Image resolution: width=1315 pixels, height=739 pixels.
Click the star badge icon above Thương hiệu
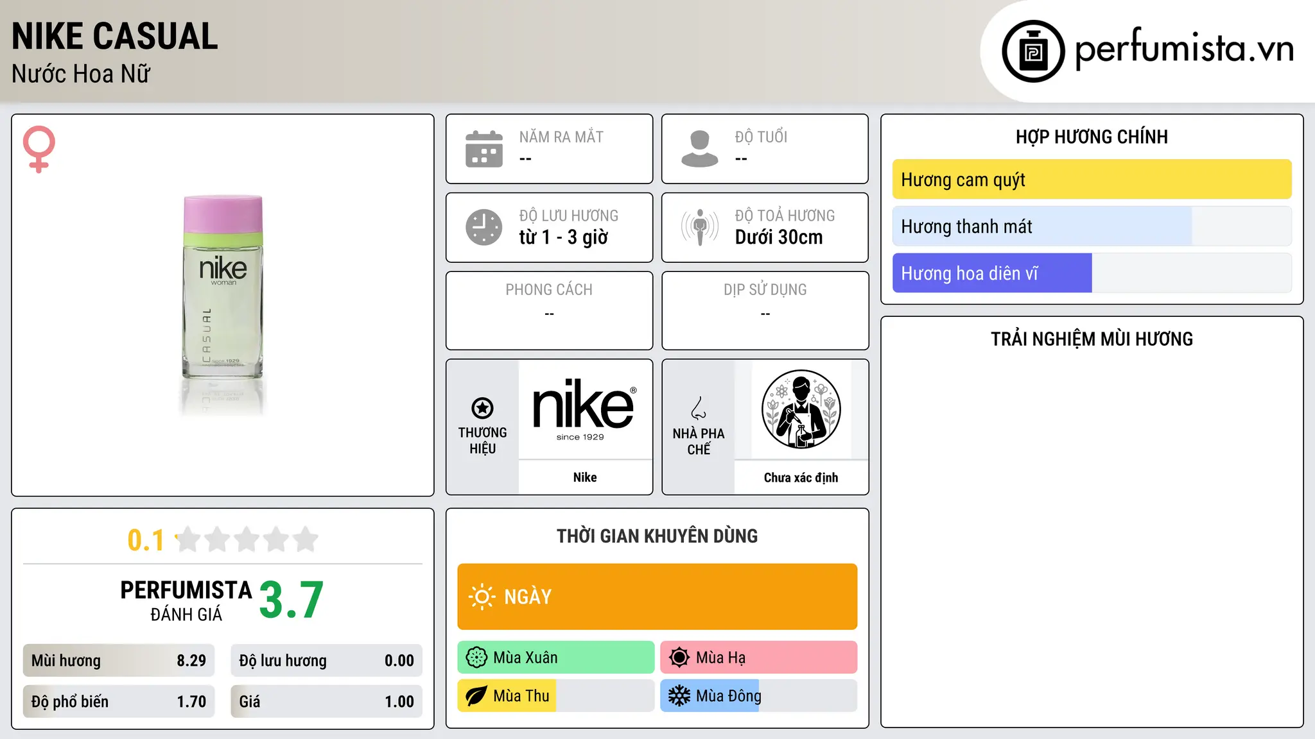(x=482, y=407)
